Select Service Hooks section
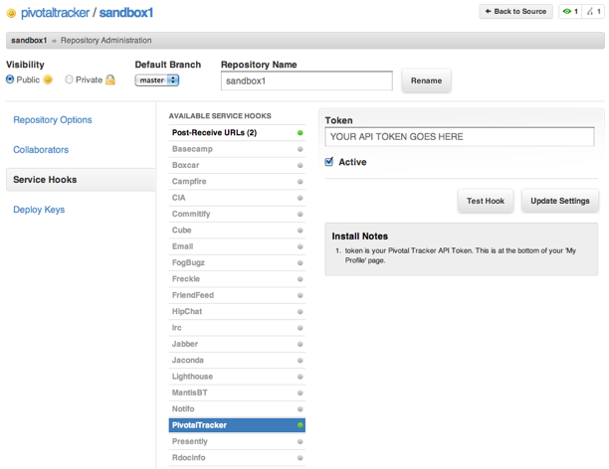The image size is (609, 469). point(81,180)
